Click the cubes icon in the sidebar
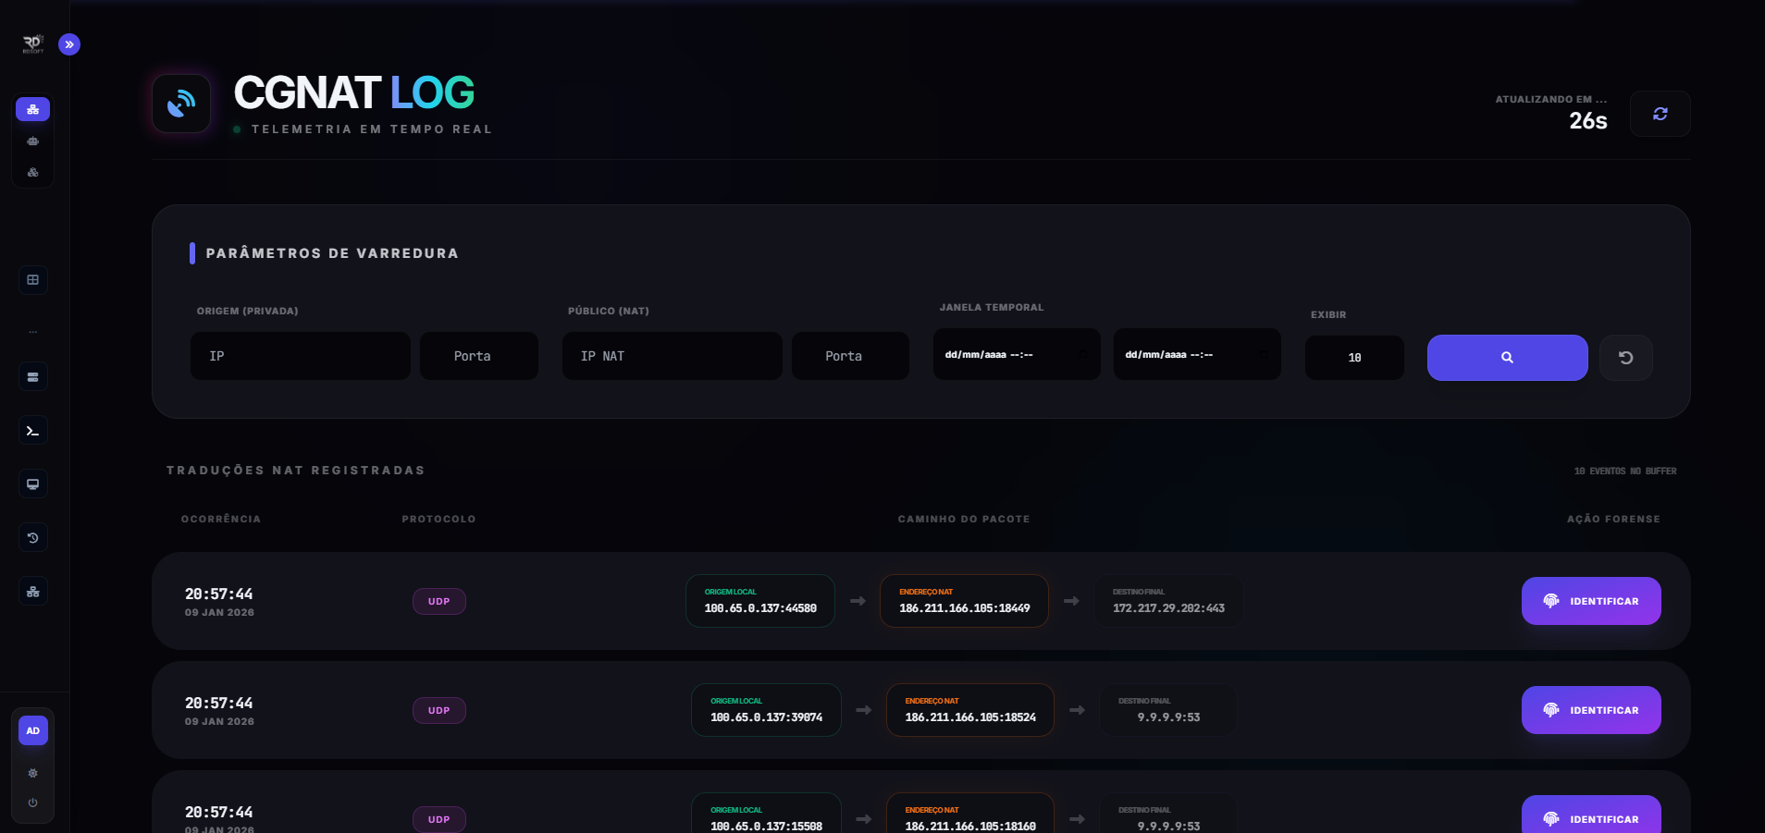1765x833 pixels. (x=33, y=173)
